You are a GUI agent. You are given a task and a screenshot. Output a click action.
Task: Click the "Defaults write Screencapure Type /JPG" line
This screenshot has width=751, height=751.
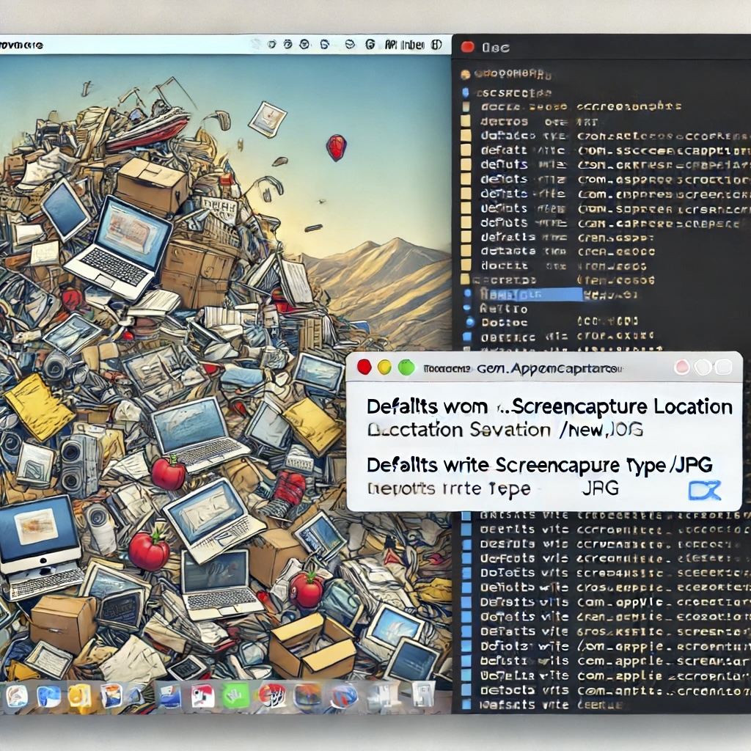click(539, 464)
